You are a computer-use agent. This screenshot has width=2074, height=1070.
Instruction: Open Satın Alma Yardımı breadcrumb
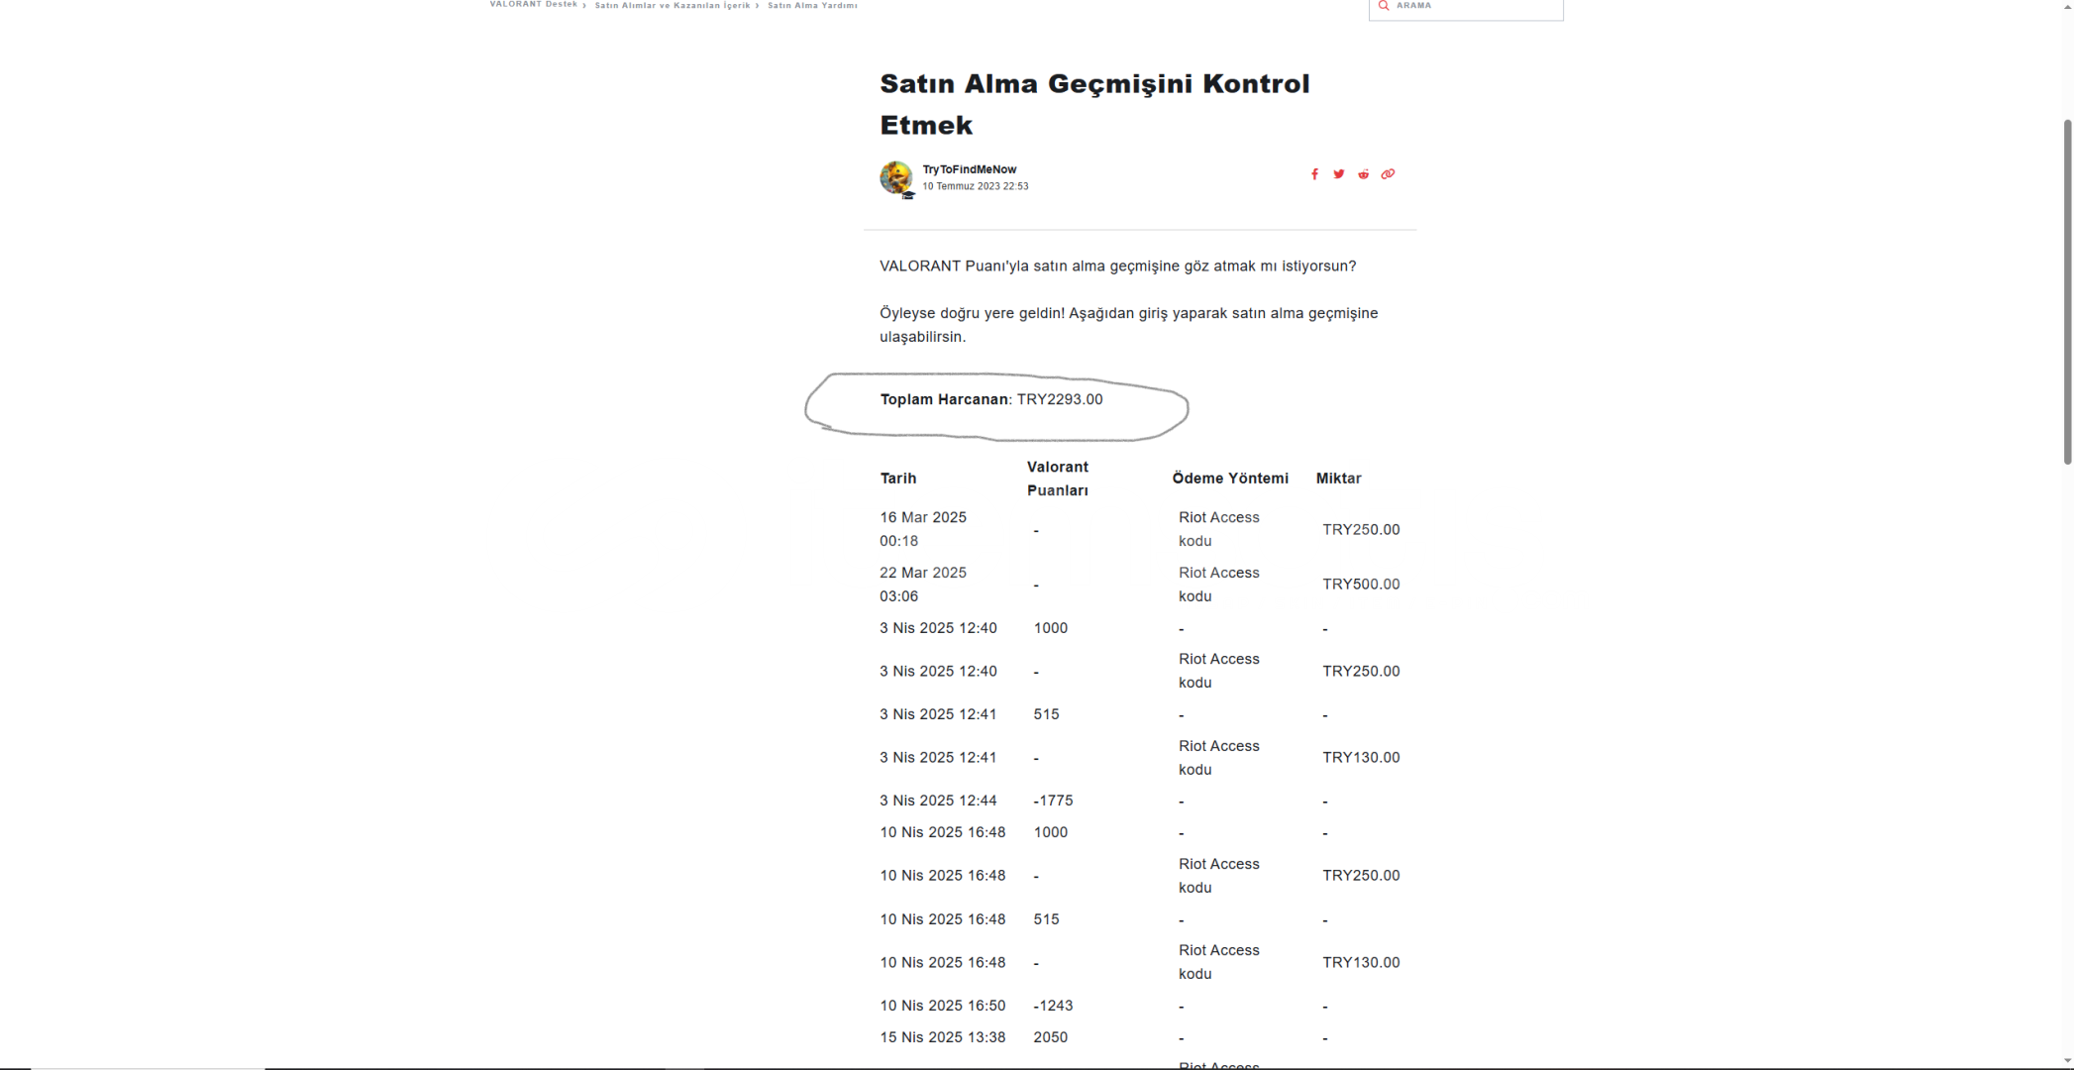coord(812,5)
